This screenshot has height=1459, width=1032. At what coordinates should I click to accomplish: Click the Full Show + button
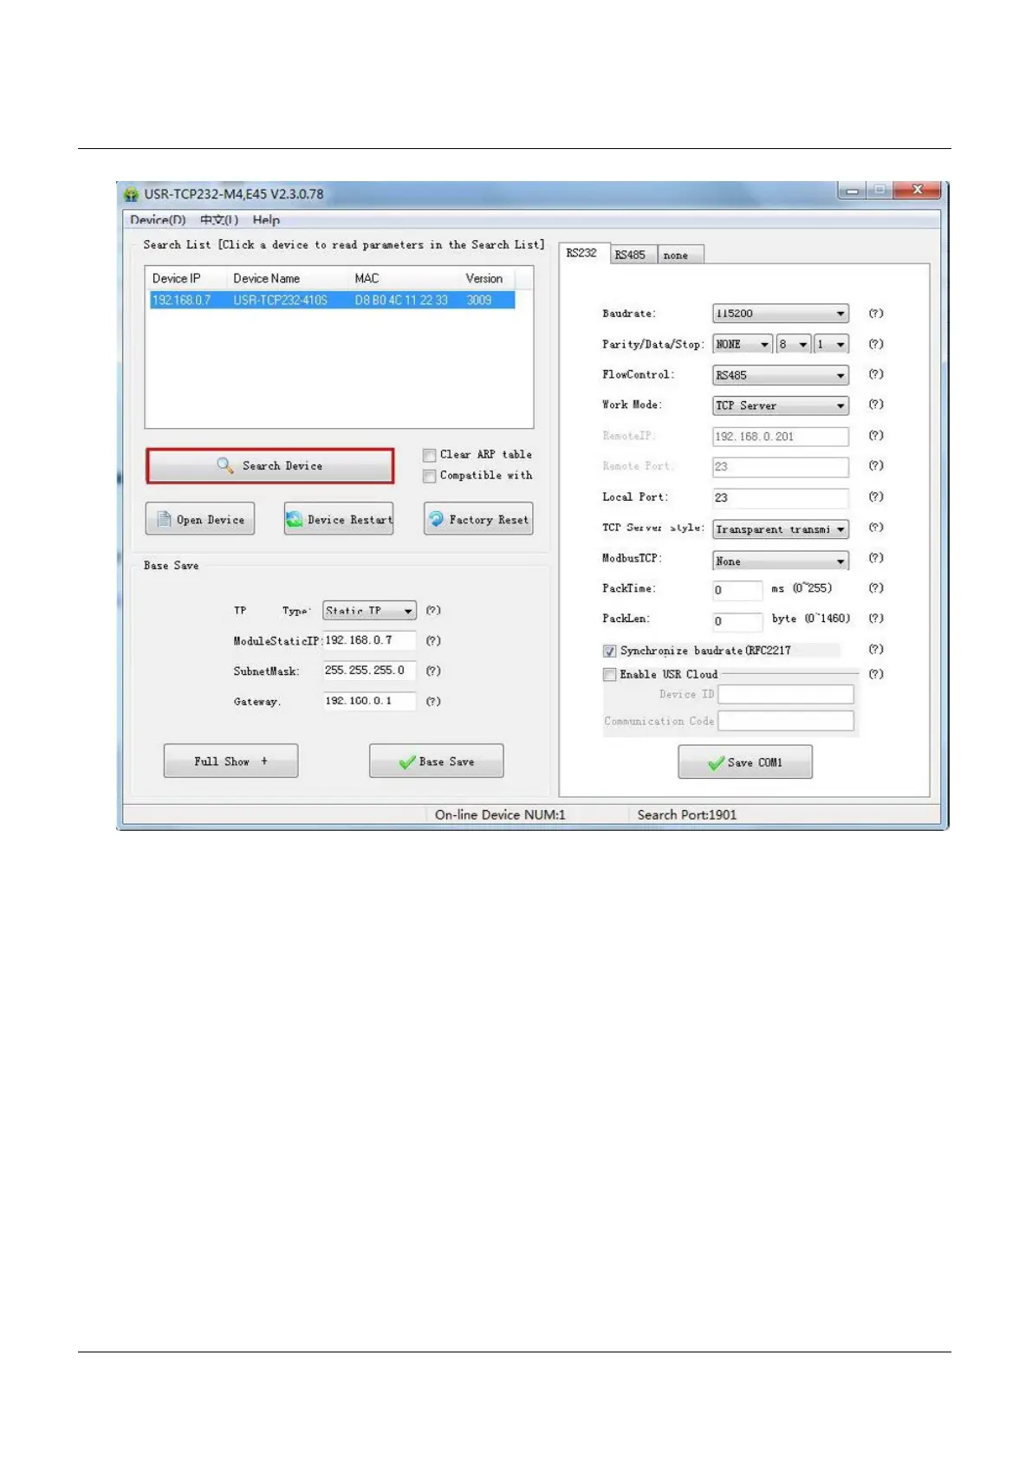(x=230, y=761)
